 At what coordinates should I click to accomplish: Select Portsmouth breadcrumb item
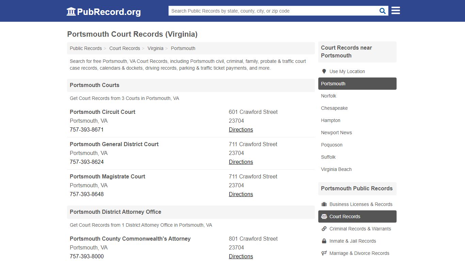click(x=183, y=48)
